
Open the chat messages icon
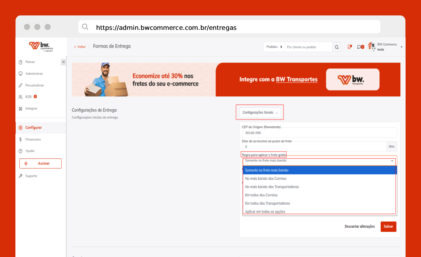361,47
